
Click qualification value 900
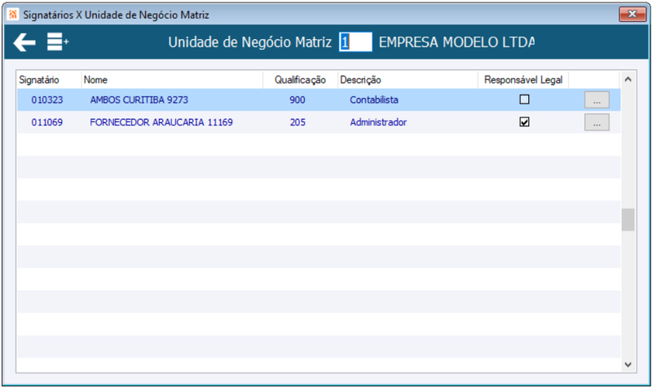pyautogui.click(x=297, y=99)
